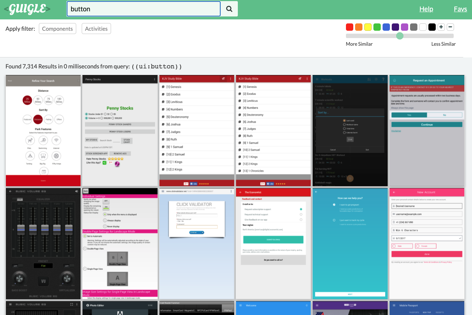
Task: Click inside the search box containing "button"
Action: [143, 9]
